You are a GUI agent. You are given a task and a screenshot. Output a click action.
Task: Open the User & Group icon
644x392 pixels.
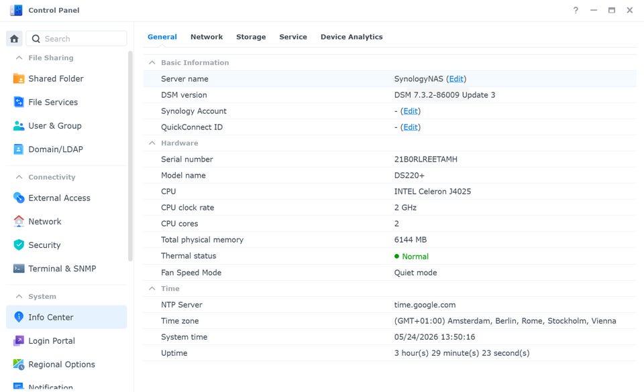coord(19,125)
